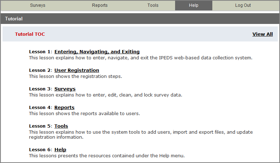Click the description about locking survey data
Screen dimensions: 280x163
click(x=106, y=95)
